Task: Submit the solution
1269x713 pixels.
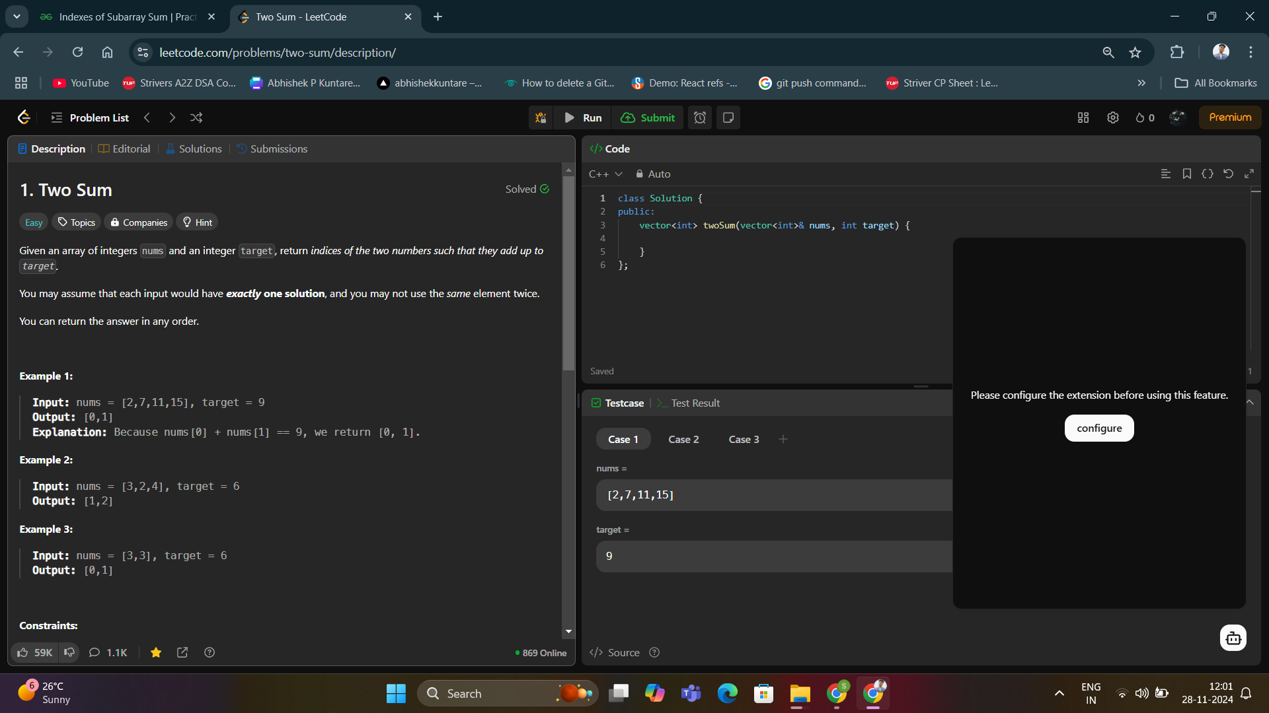Action: pyautogui.click(x=648, y=118)
